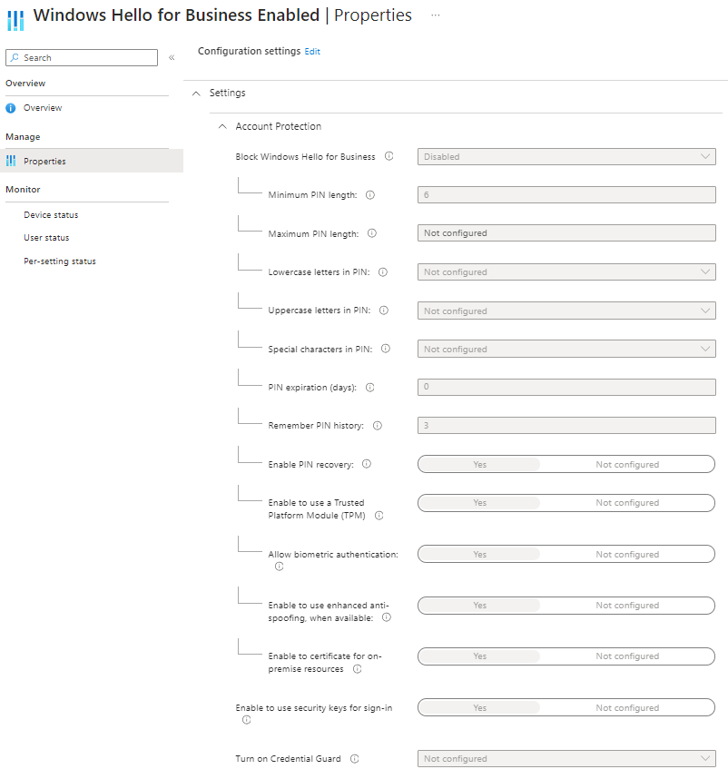Click the info icon for enhanced anti-spoofing

(x=387, y=617)
